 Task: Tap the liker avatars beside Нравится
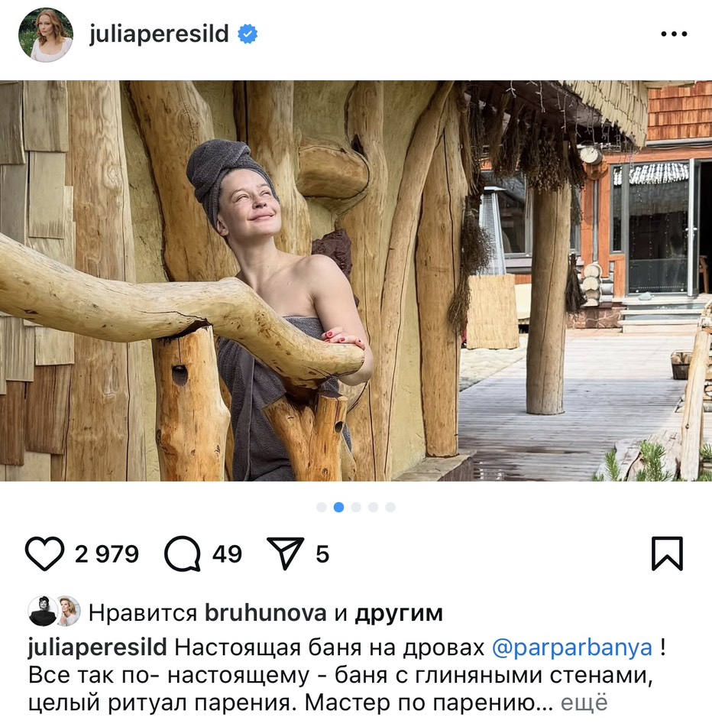[x=55, y=612]
